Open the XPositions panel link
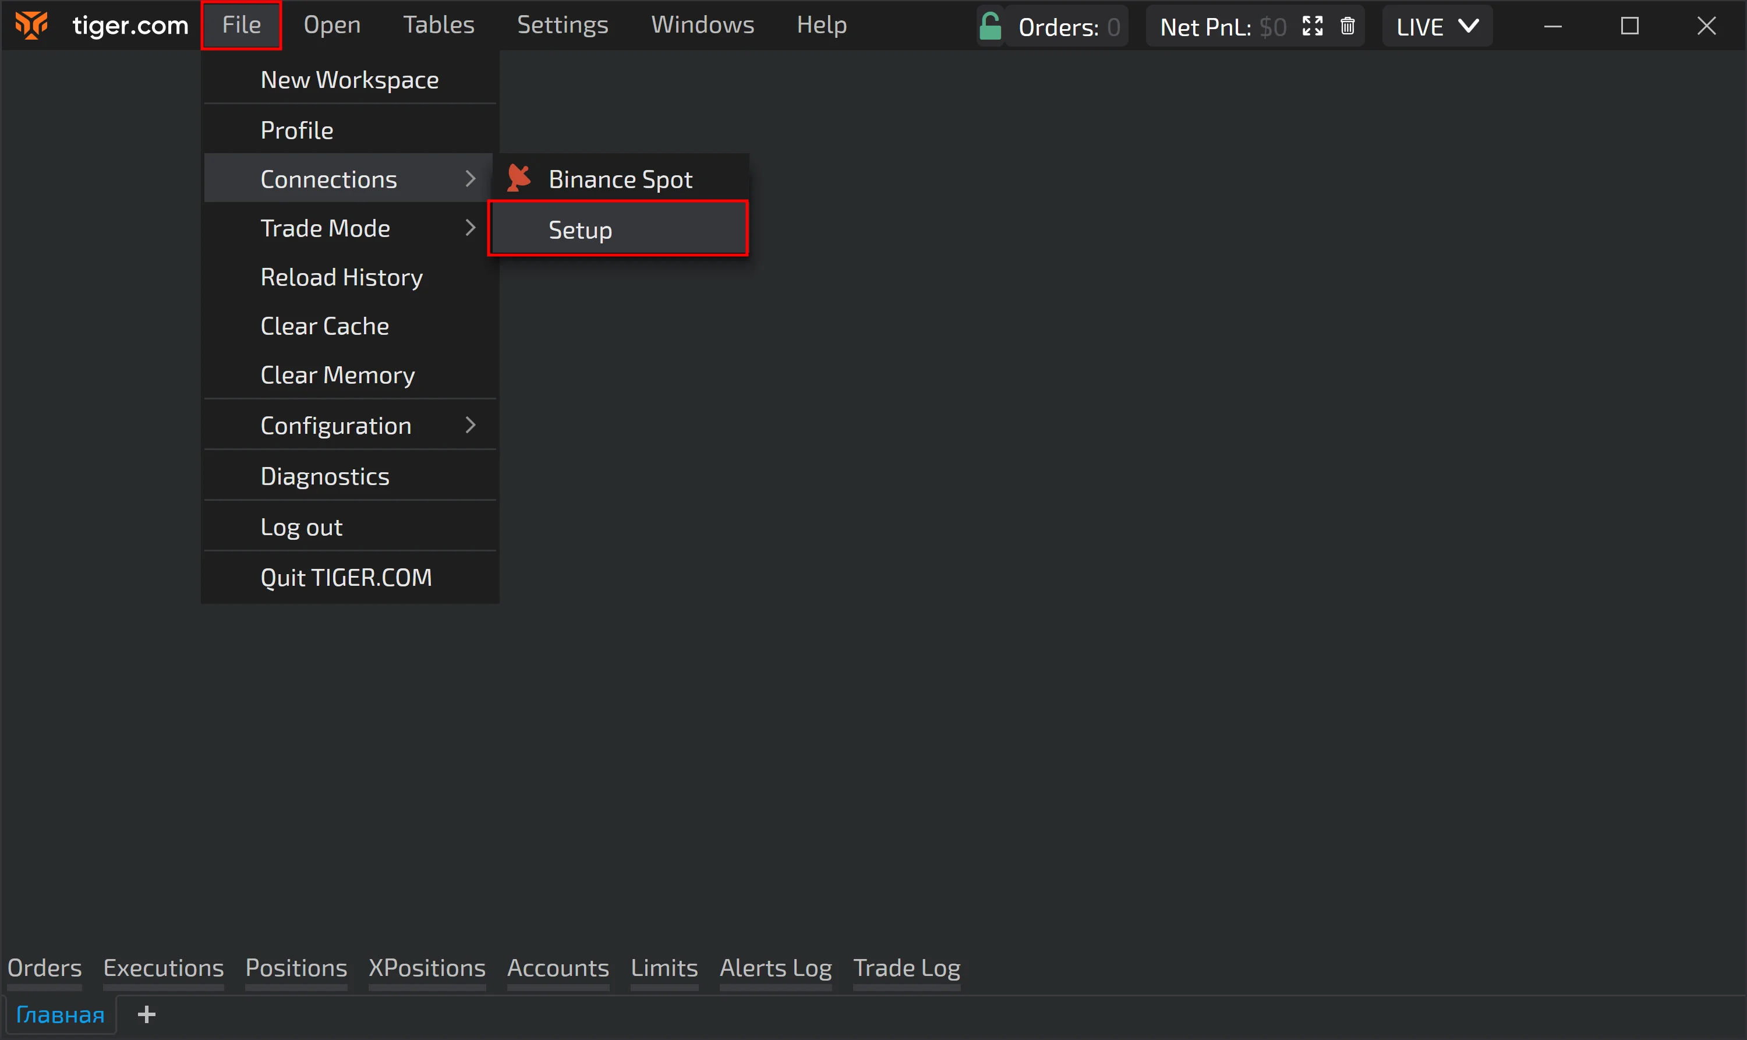 tap(427, 968)
